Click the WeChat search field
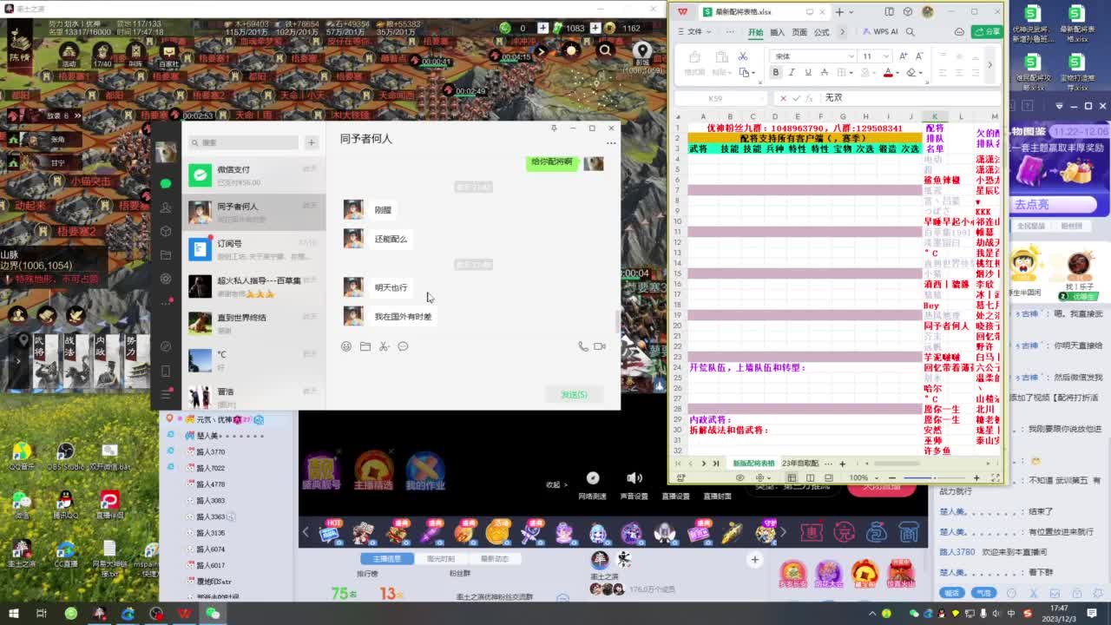Image resolution: width=1111 pixels, height=625 pixels. (x=244, y=142)
